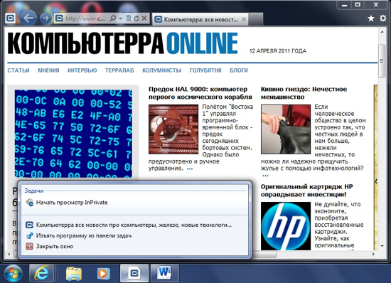Open headline Кивино гнездо: Нечестное меньшинство
Screen dimensions: 391x283
pyautogui.click(x=304, y=93)
